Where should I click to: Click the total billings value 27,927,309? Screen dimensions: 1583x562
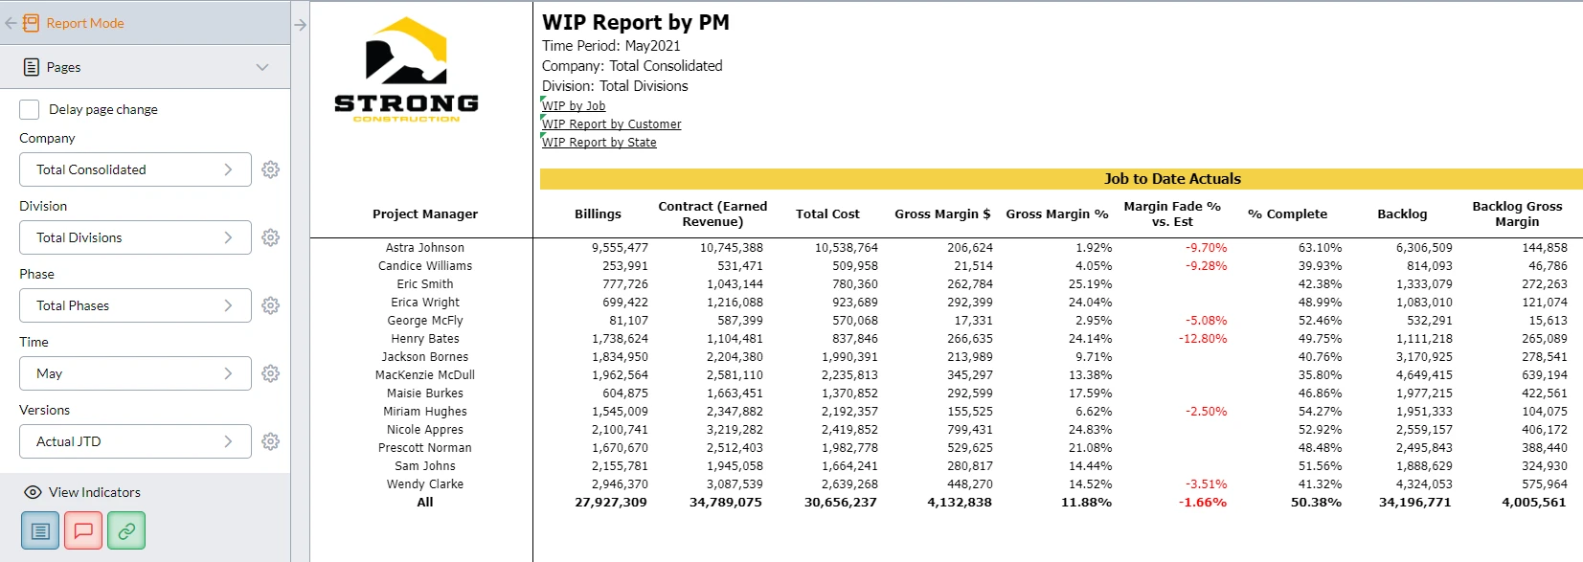[611, 503]
